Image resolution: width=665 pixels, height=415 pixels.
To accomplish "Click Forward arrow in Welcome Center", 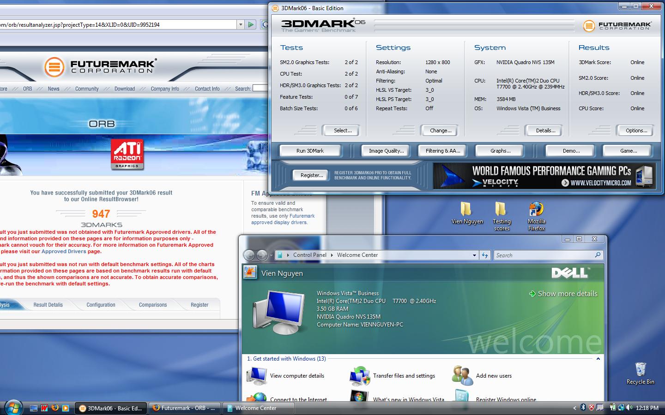I will point(261,255).
